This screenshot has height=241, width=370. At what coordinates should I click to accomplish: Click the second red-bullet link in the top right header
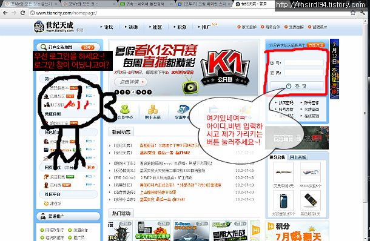coord(271,27)
